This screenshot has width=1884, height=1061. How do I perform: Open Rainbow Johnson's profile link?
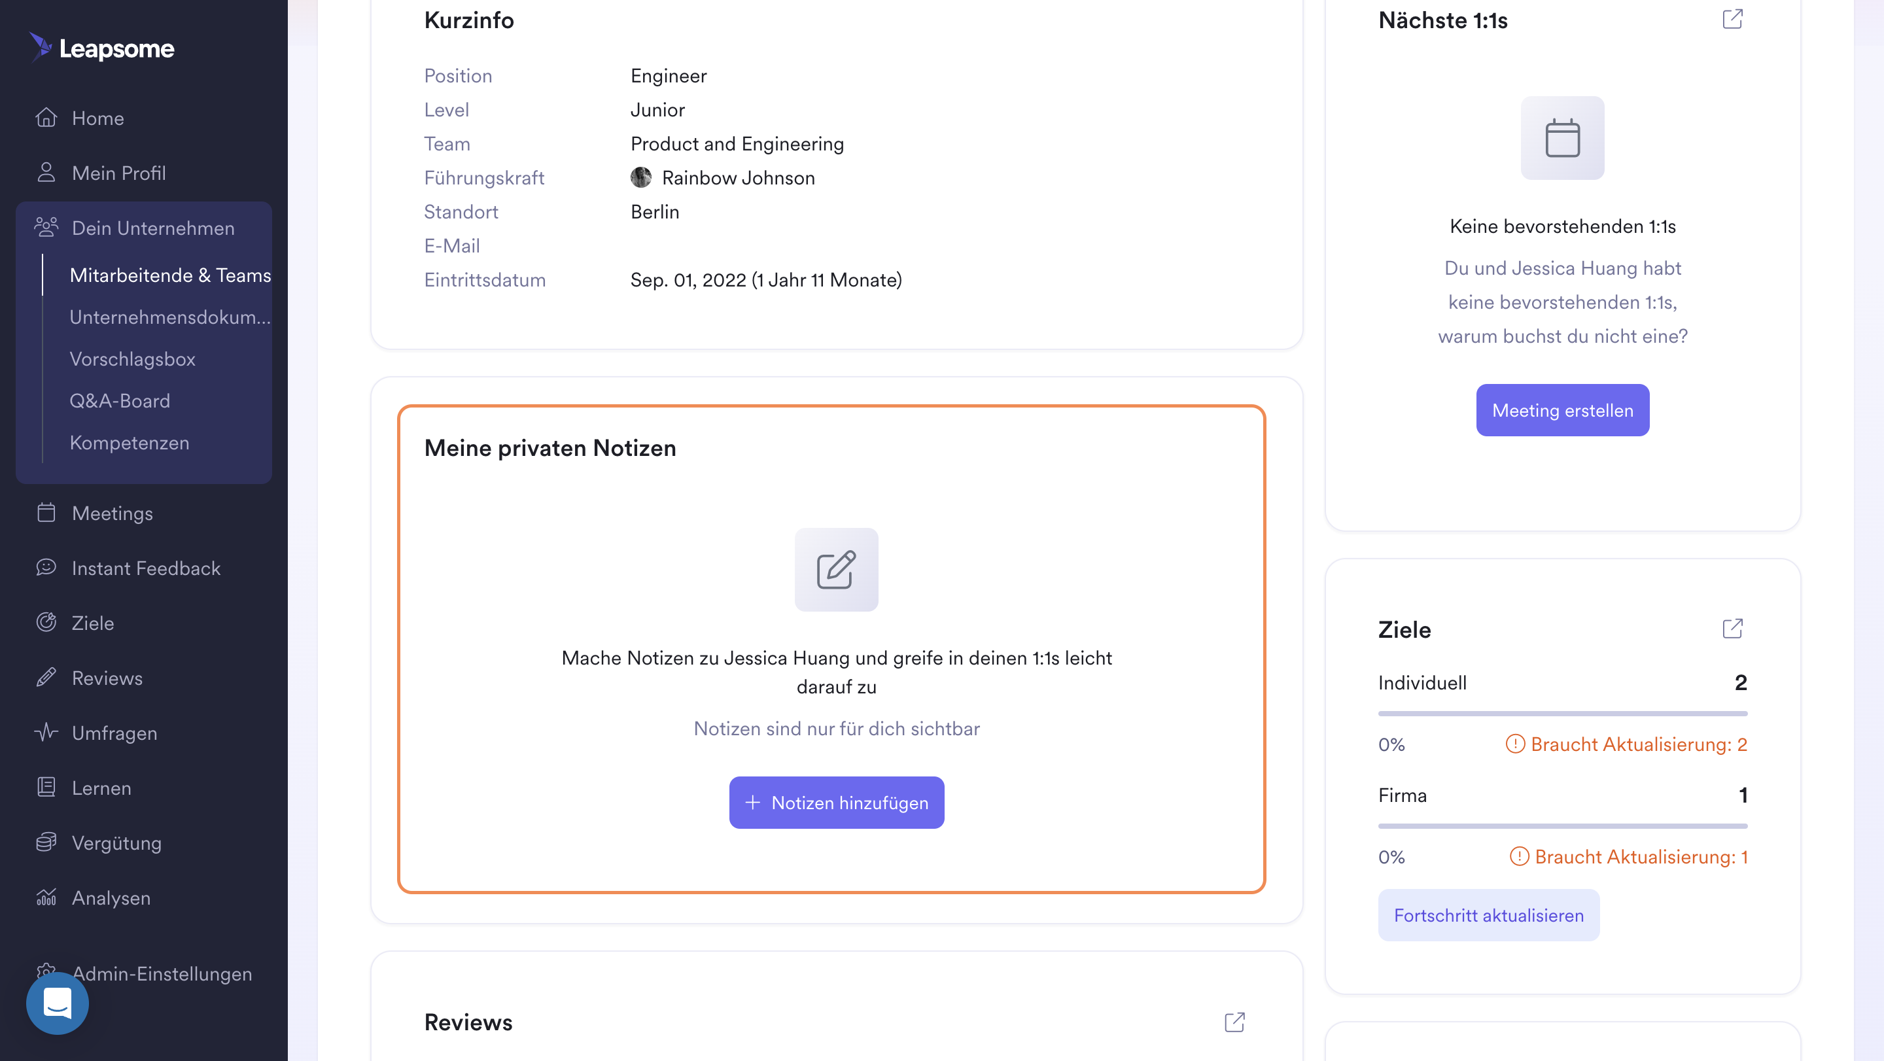point(738,178)
